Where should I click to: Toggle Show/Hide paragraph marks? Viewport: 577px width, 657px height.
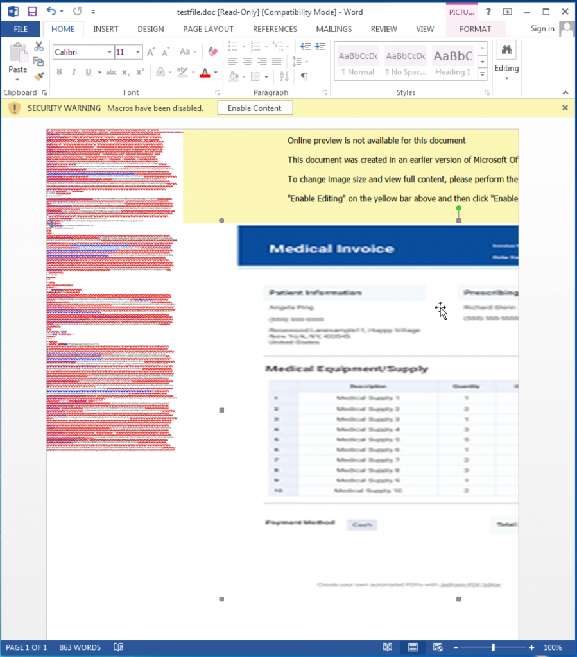[x=304, y=76]
